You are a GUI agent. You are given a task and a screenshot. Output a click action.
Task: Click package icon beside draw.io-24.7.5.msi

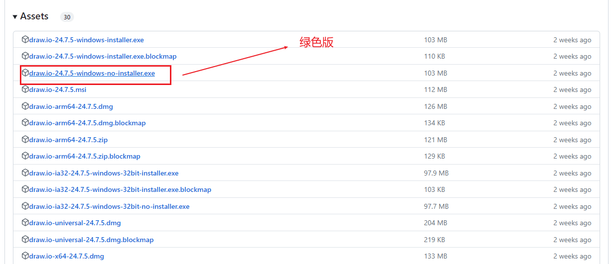[25, 89]
